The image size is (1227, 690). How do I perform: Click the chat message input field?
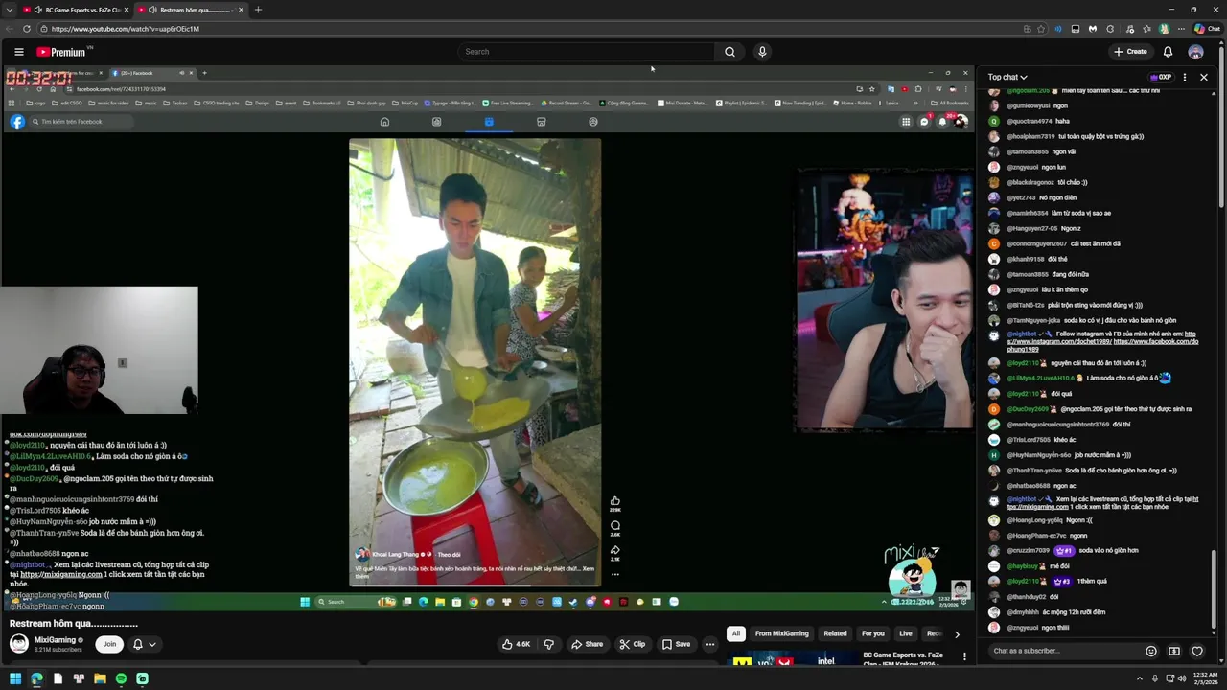click(x=1064, y=651)
